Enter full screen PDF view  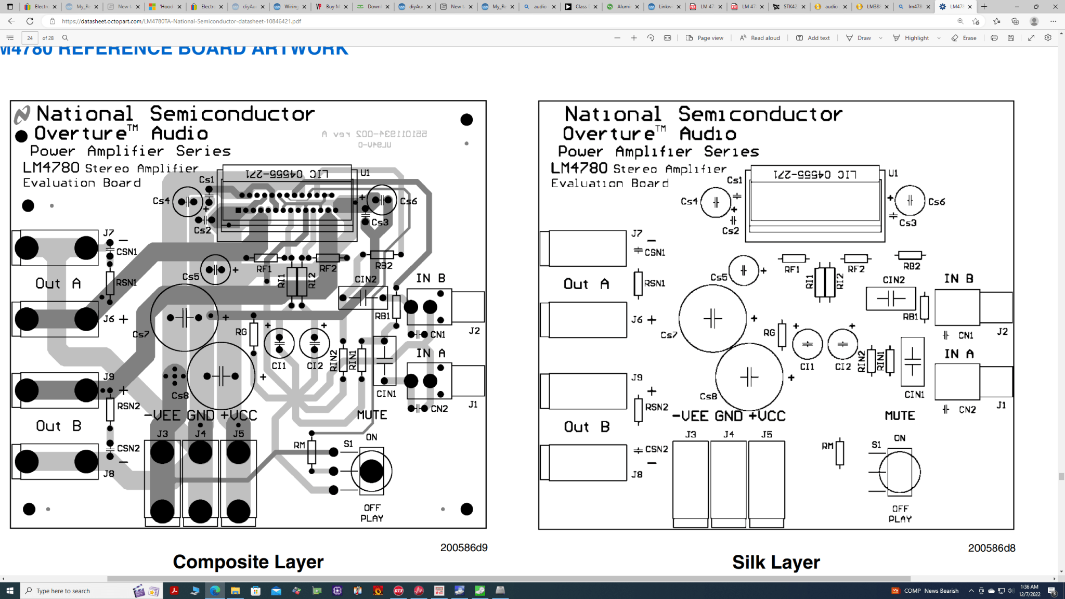pyautogui.click(x=1031, y=38)
